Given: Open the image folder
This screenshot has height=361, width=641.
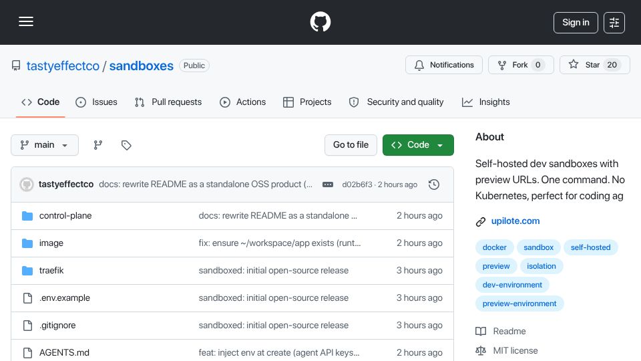Looking at the screenshot, I should [x=51, y=243].
